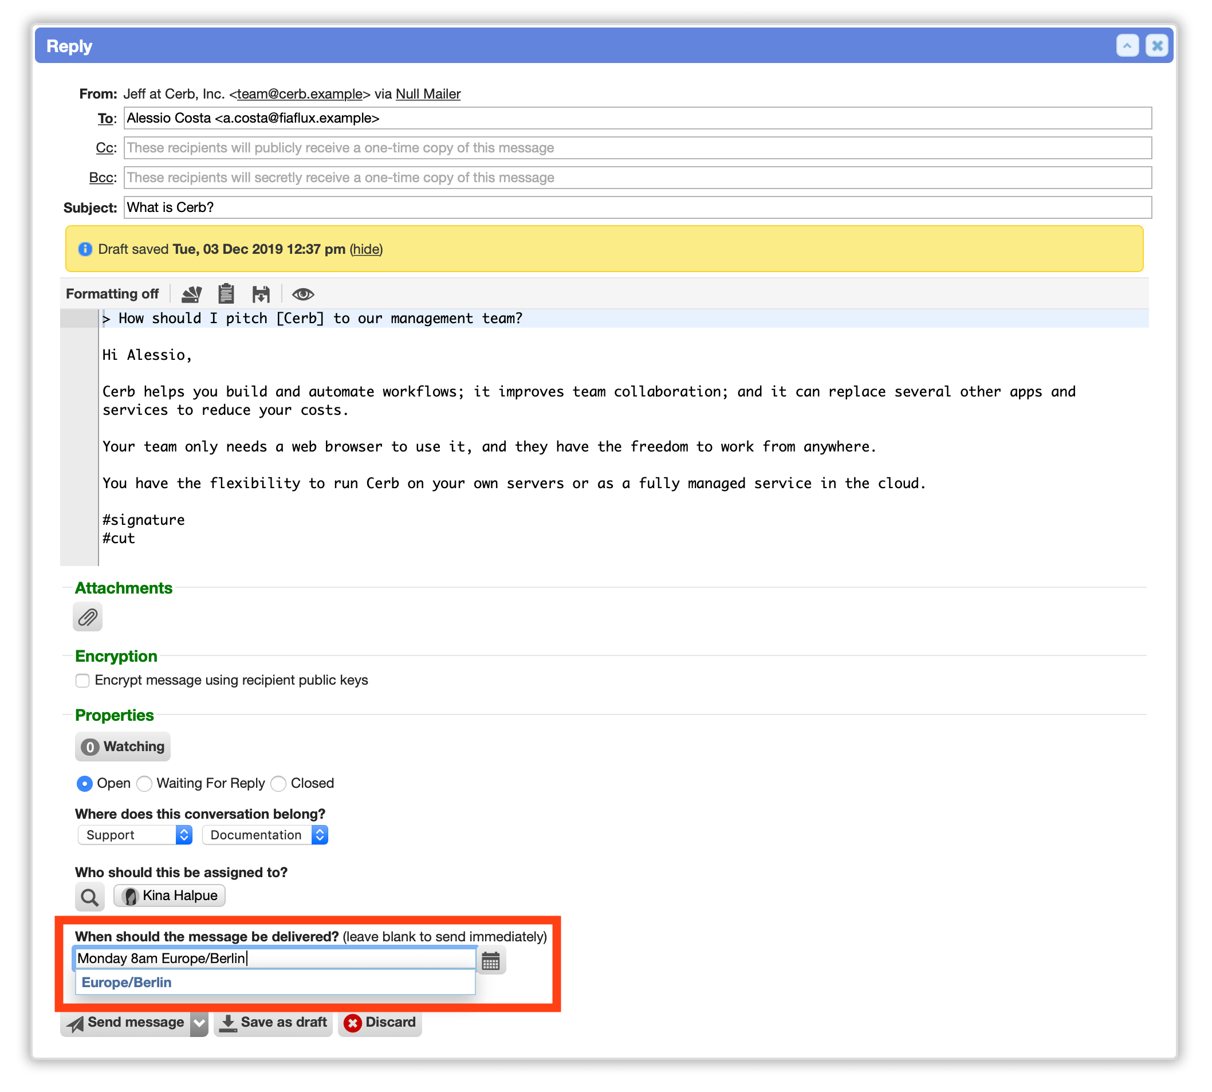Open the team@cerb.example sender link
Image resolution: width=1212 pixels, height=1092 pixels.
coord(300,94)
